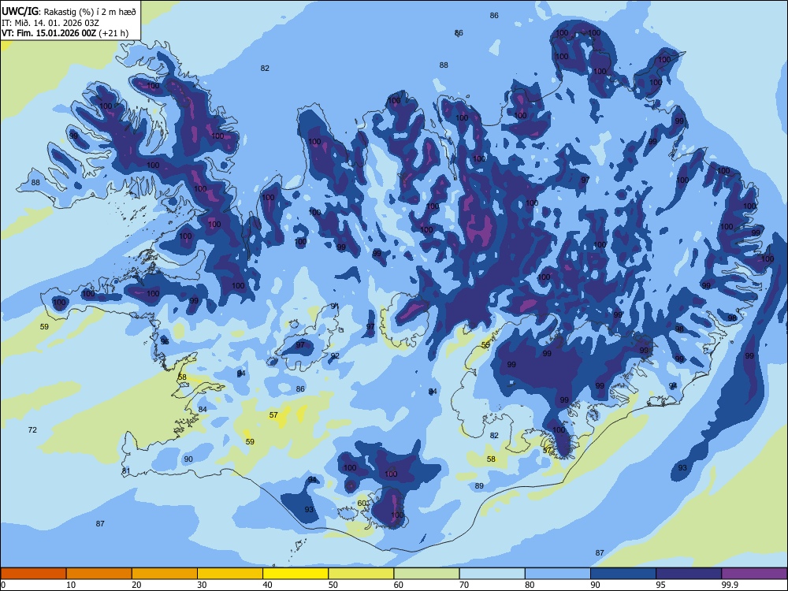Click the legend tick label '30'

(x=202, y=585)
